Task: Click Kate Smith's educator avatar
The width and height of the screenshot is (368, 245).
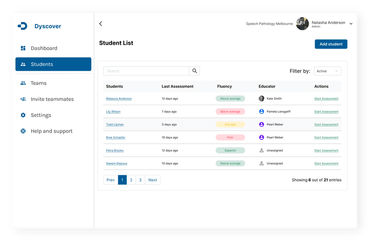Action: 261,99
